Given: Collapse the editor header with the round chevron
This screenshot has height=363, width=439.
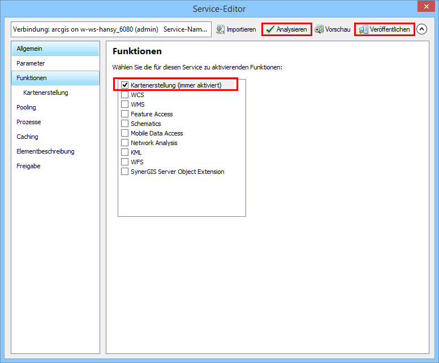Looking at the screenshot, I should point(421,29).
